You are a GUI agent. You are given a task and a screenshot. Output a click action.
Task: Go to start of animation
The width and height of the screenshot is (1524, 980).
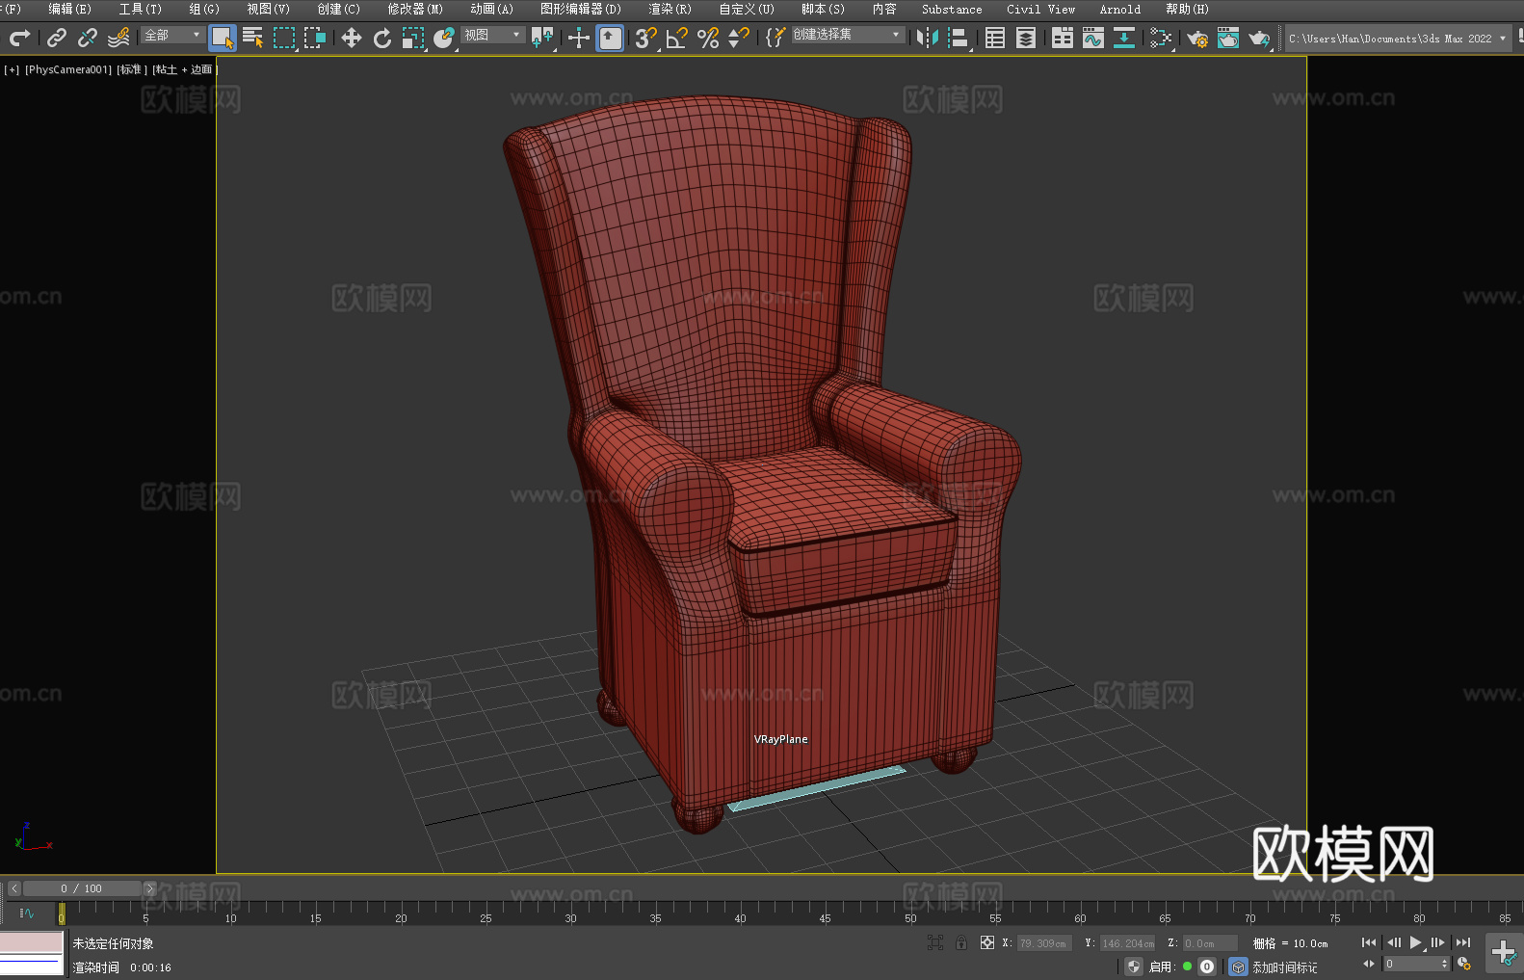click(x=1369, y=942)
